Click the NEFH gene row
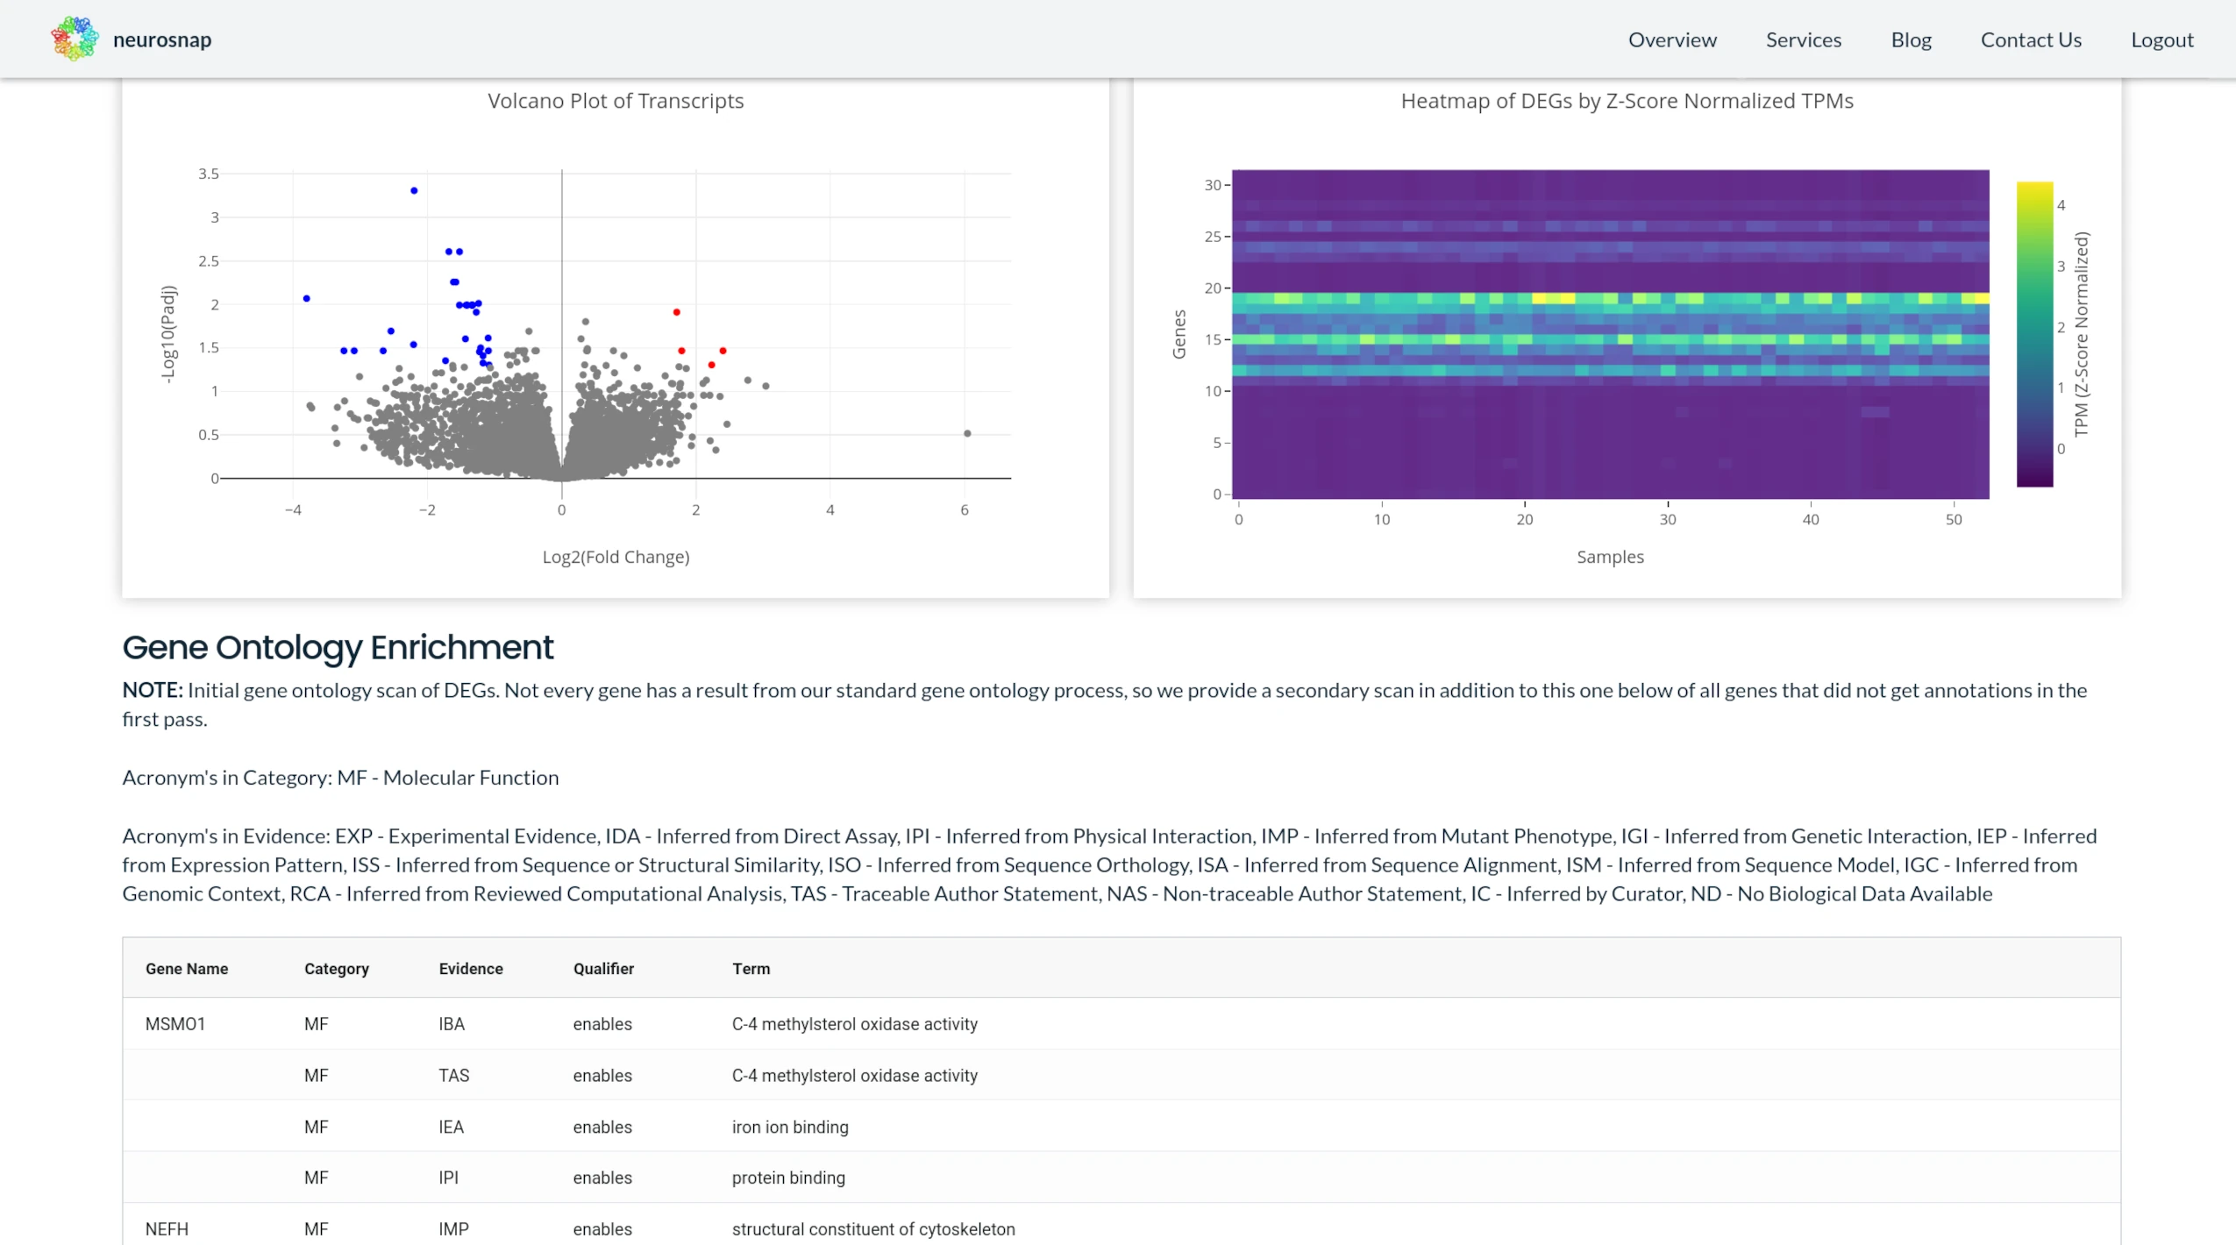 166,1228
